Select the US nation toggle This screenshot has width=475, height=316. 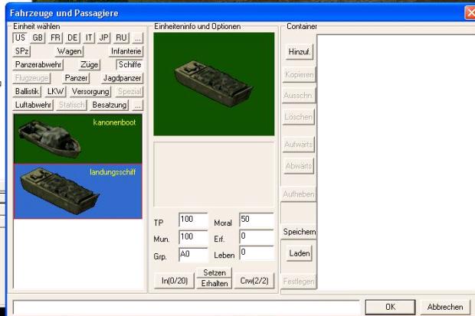pos(20,37)
